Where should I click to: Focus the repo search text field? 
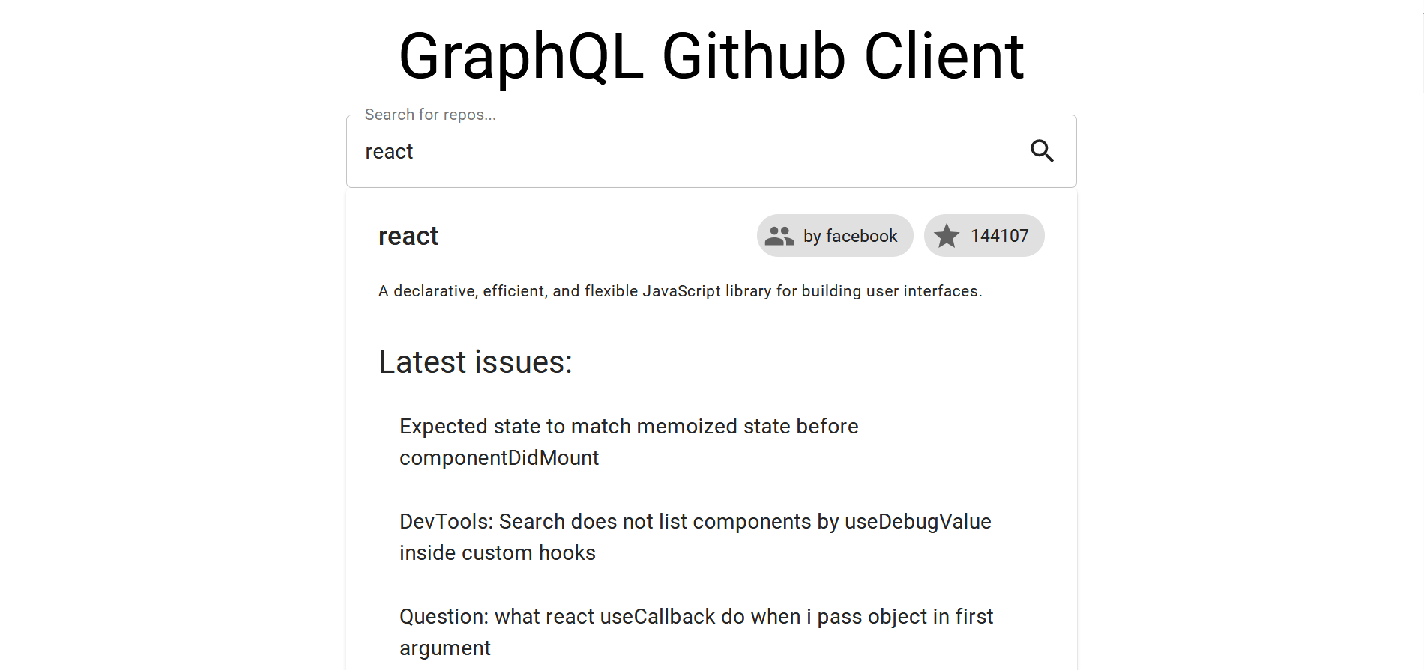pyautogui.click(x=675, y=151)
